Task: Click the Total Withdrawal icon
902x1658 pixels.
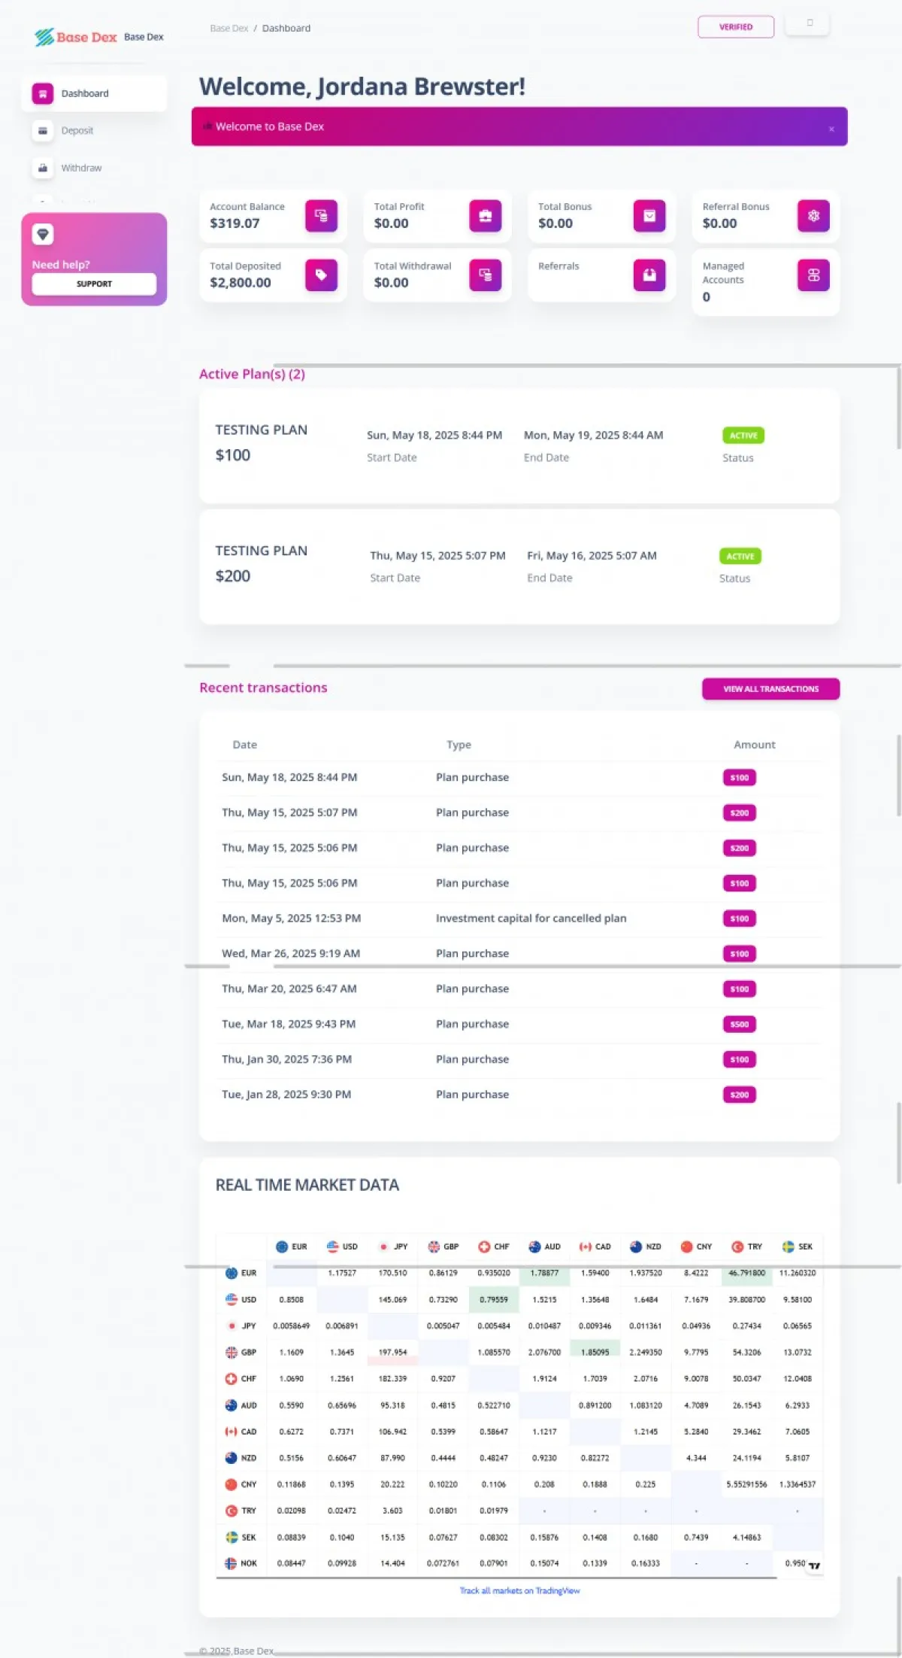Action: click(x=485, y=275)
